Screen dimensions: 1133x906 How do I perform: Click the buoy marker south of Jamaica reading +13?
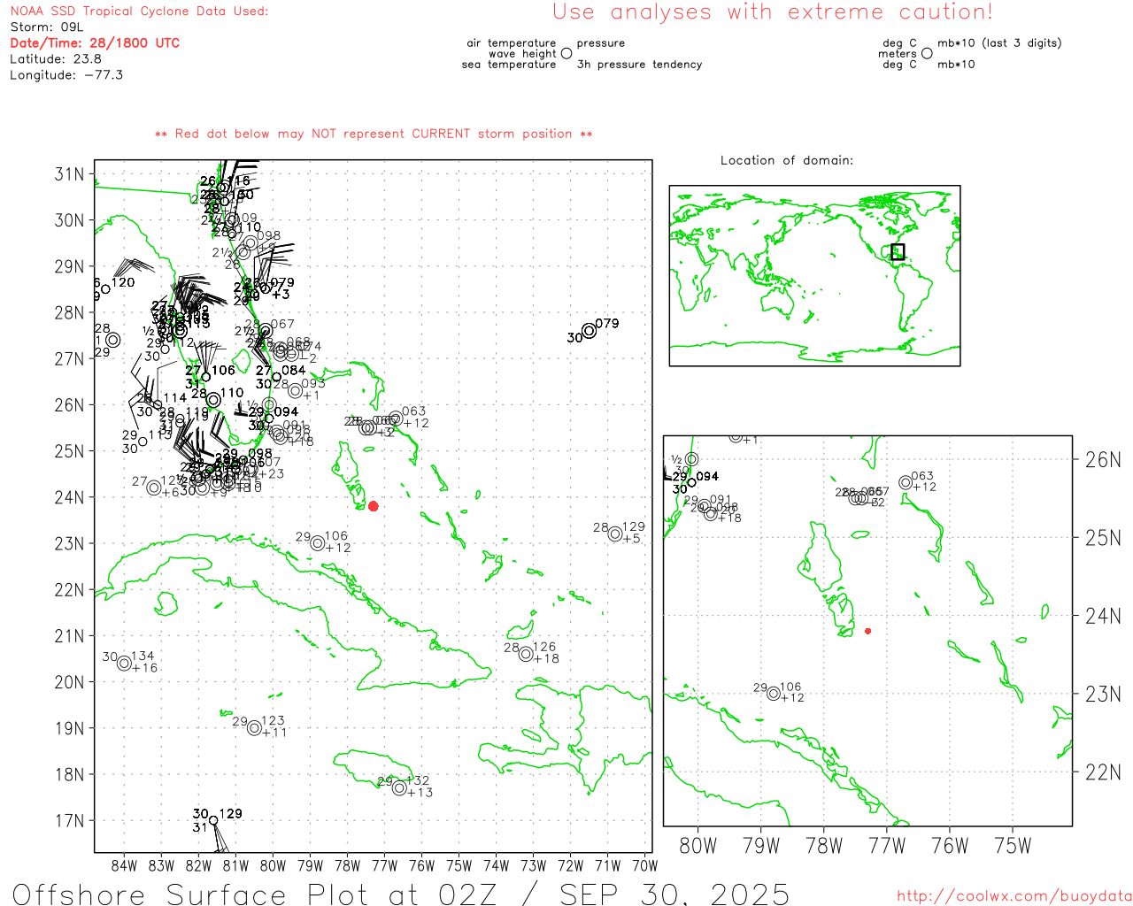[x=399, y=787]
